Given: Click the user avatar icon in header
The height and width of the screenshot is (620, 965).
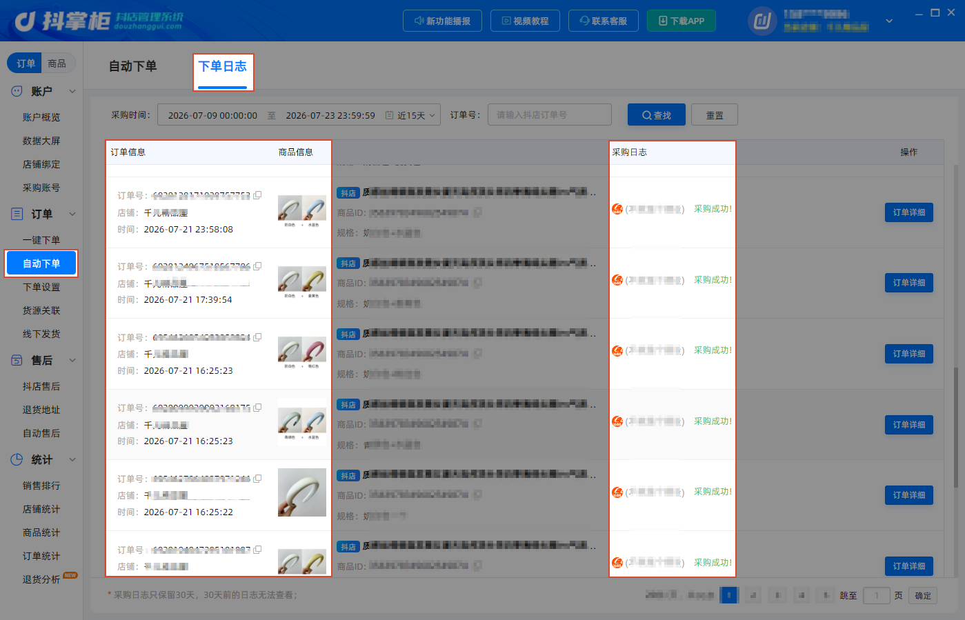Looking at the screenshot, I should click(762, 21).
